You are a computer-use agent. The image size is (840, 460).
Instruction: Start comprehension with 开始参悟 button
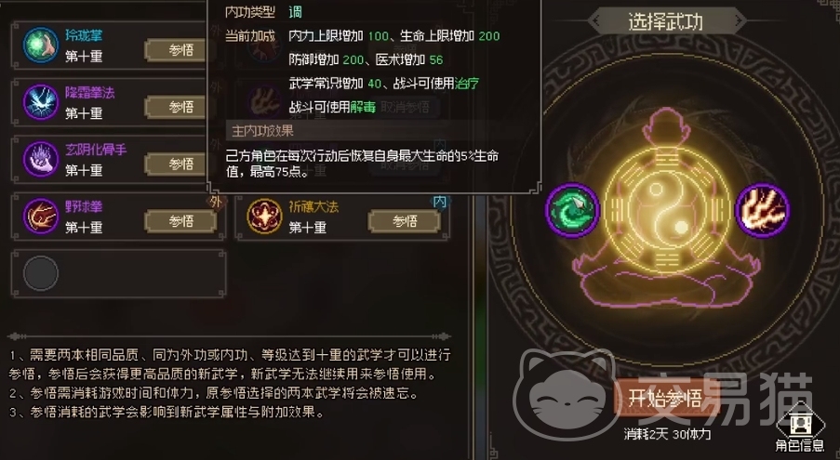click(x=665, y=398)
